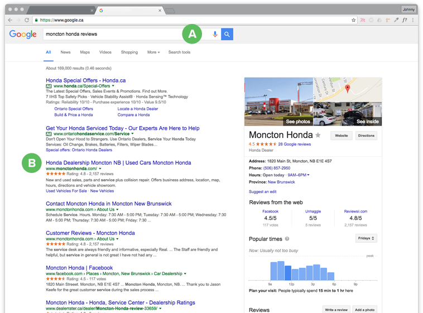Screen dimensions: 423x313
Task: Click the pink m extension icon
Action: point(363,20)
